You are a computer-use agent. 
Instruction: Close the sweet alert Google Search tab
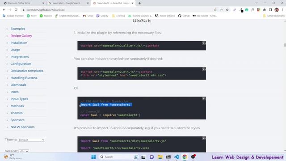coord(88,3)
